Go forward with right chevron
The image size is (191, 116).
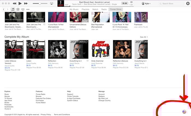click(x=8, y=9)
